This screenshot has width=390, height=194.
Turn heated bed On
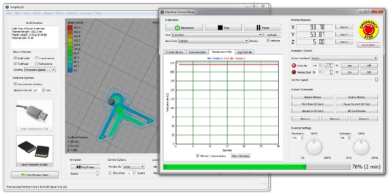(350, 72)
